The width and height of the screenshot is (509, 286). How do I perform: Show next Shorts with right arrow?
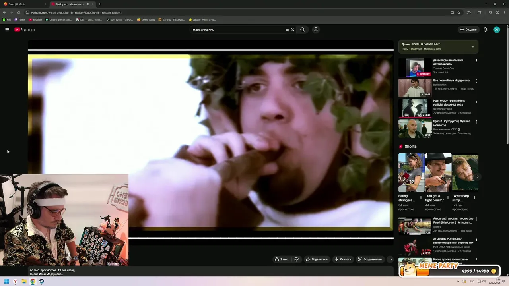(478, 177)
